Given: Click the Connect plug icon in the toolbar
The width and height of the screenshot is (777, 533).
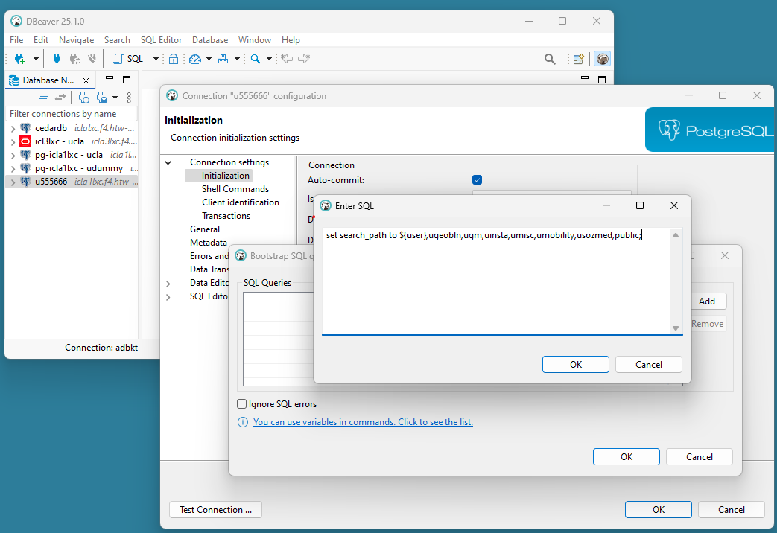Looking at the screenshot, I should point(57,59).
